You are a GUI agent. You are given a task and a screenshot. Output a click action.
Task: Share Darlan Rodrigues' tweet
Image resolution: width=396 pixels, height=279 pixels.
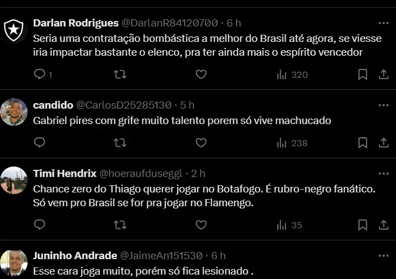(x=384, y=74)
